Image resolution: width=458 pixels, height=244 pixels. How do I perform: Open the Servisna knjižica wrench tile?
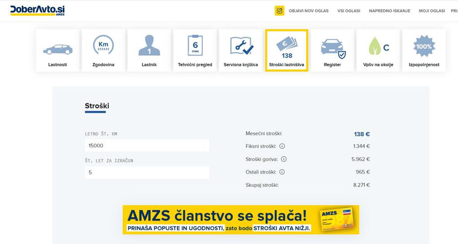tap(241, 50)
